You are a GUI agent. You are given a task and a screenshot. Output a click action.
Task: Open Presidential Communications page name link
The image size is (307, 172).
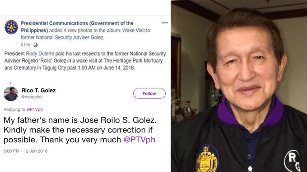coord(77,27)
